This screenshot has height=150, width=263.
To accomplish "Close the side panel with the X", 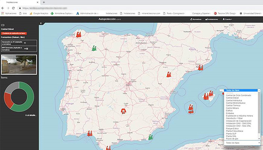I will pos(41,23).
